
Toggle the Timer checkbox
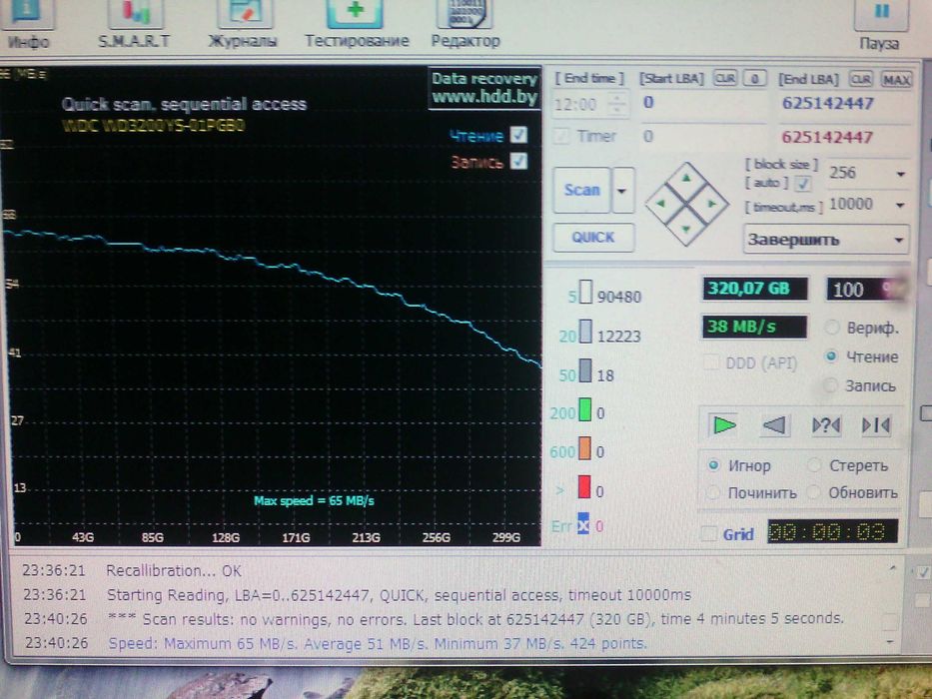pos(561,136)
